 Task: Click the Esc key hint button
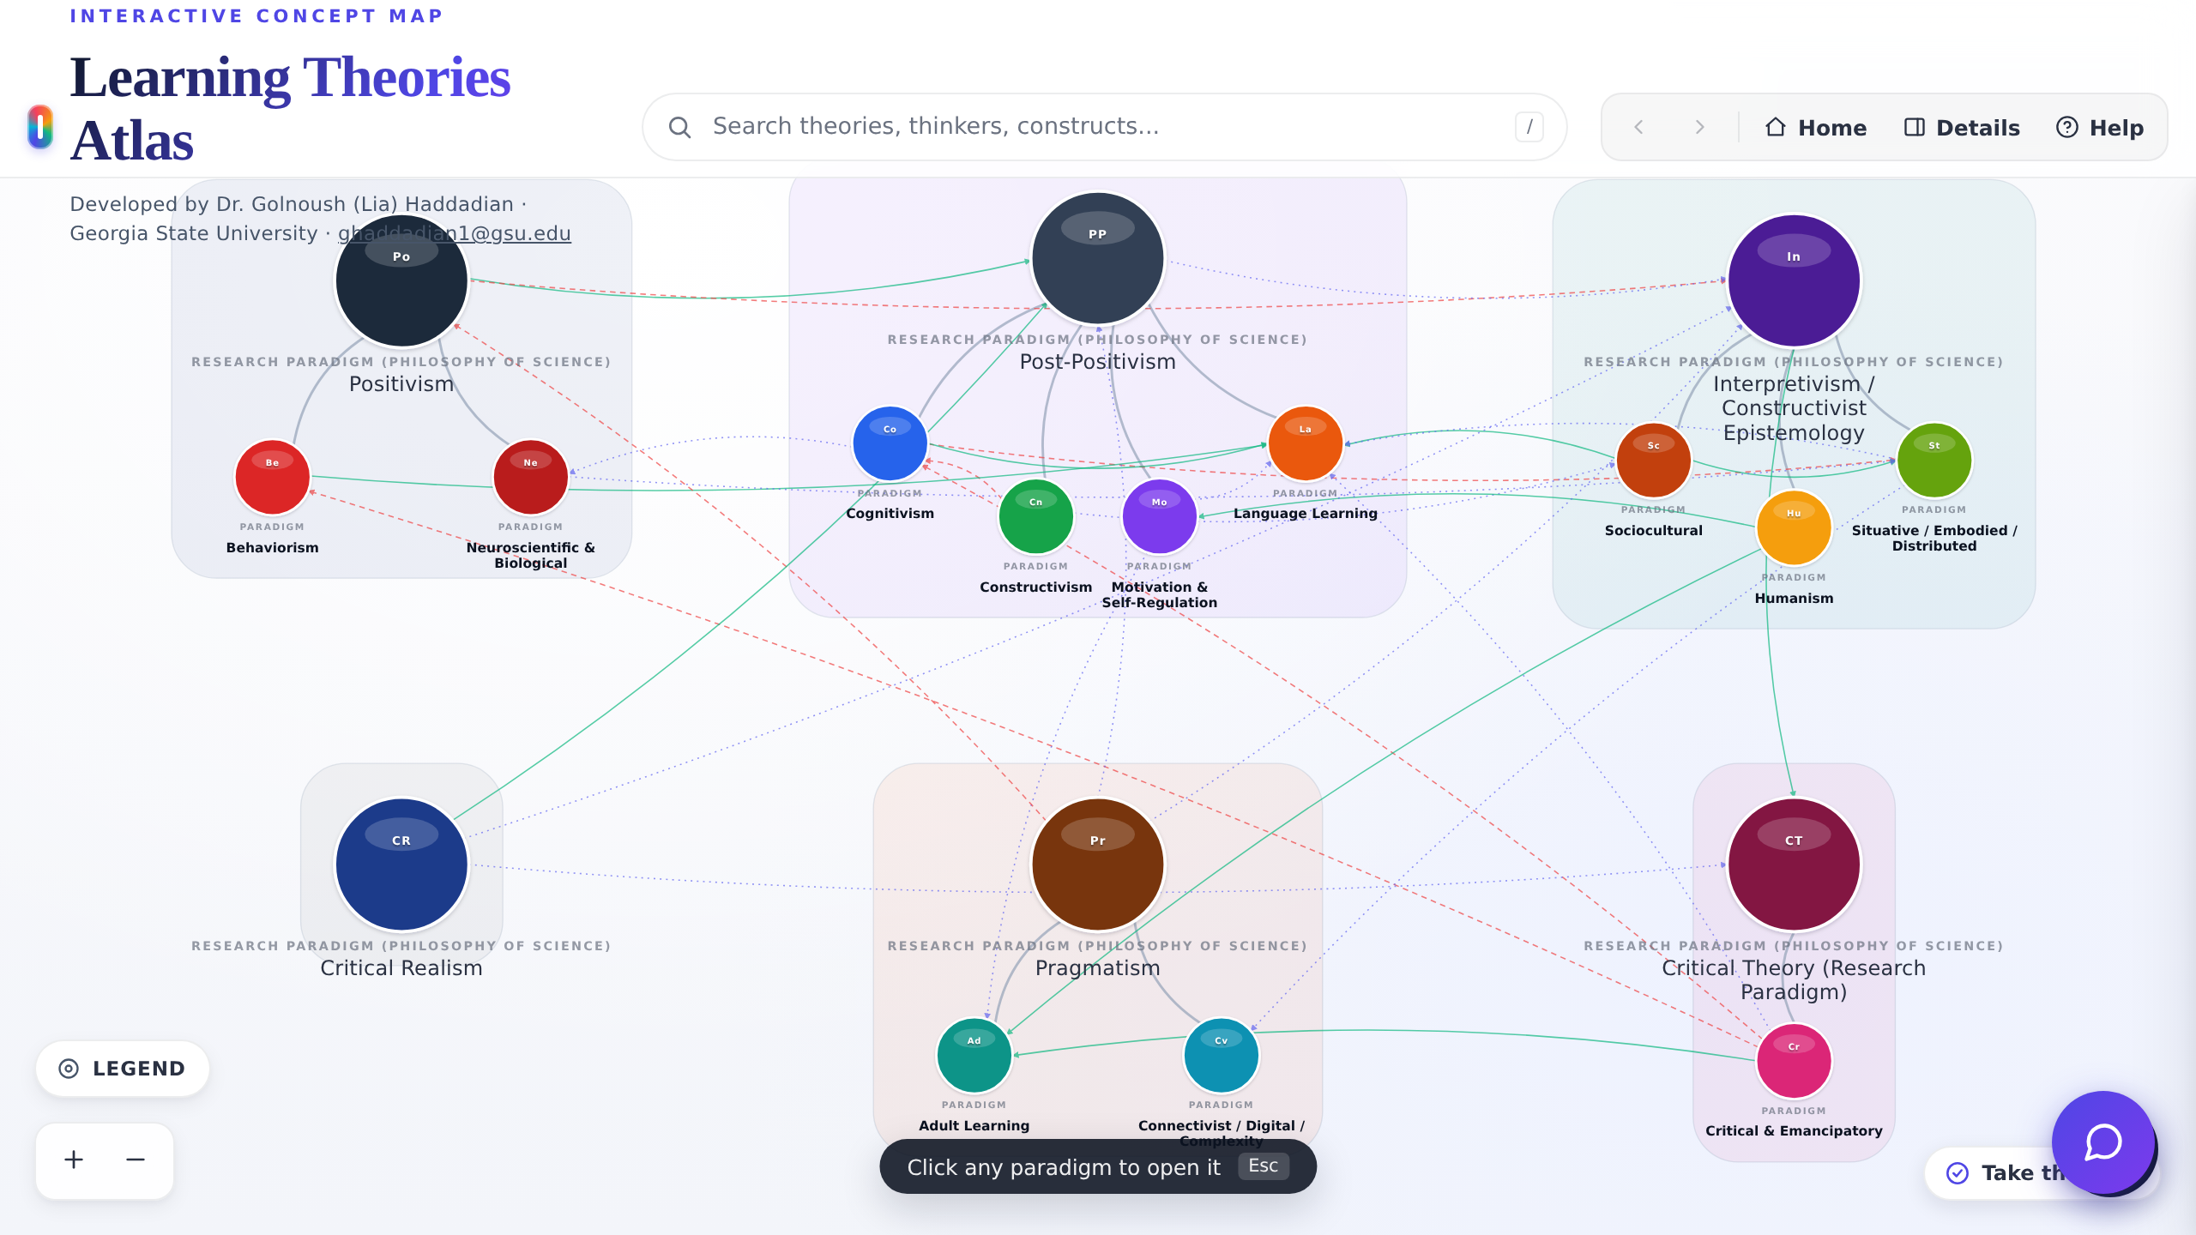coord(1264,1166)
